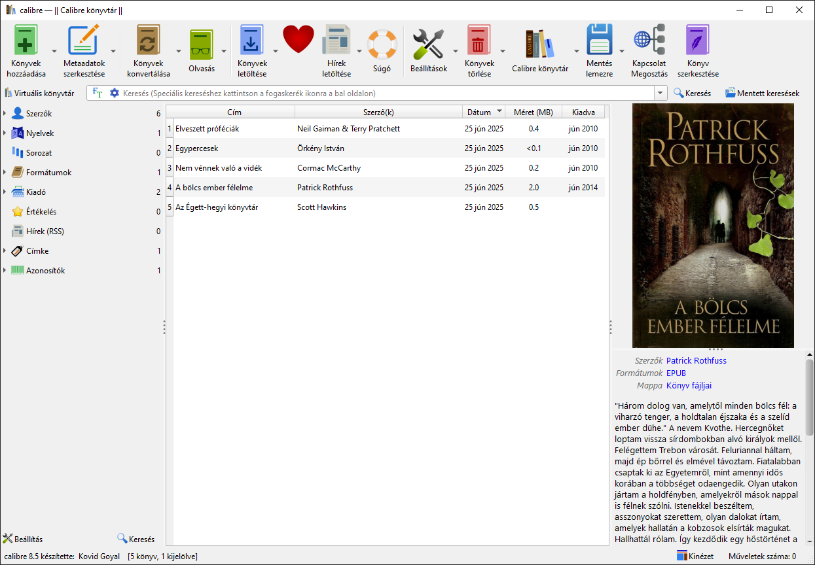Click the Könyv szerkesztése purple book icon
This screenshot has width=815, height=565.
coord(698,41)
